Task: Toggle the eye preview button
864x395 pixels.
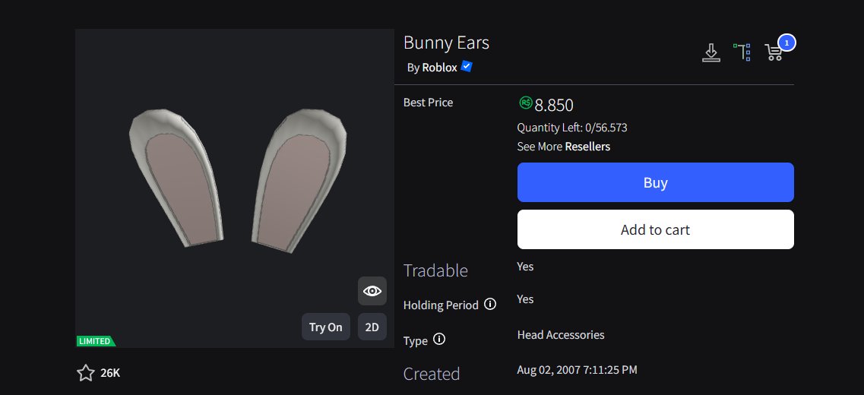Action: pos(372,291)
